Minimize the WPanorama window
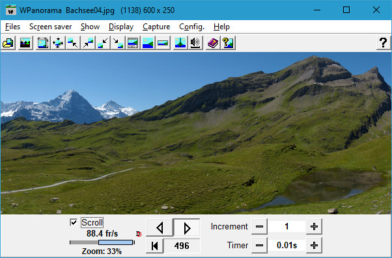The width and height of the screenshot is (392, 258). [x=317, y=10]
